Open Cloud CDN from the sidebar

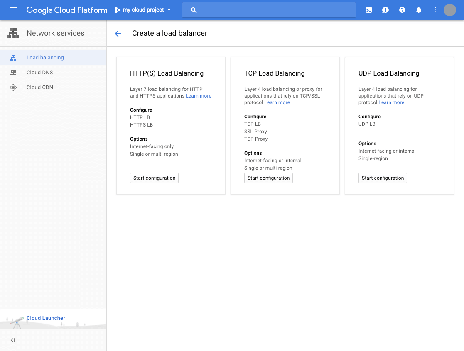[x=53, y=88]
